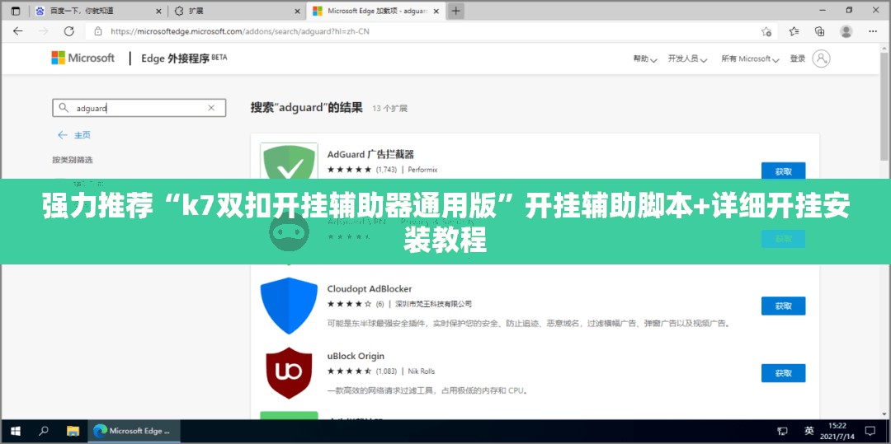Click the Nik Rolls publisher name
891x444 pixels.
click(421, 372)
